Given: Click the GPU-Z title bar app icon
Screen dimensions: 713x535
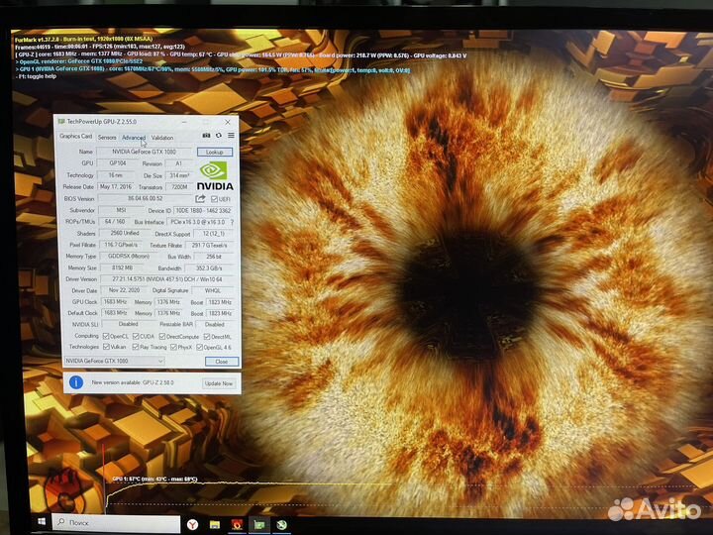Looking at the screenshot, I should click(61, 122).
